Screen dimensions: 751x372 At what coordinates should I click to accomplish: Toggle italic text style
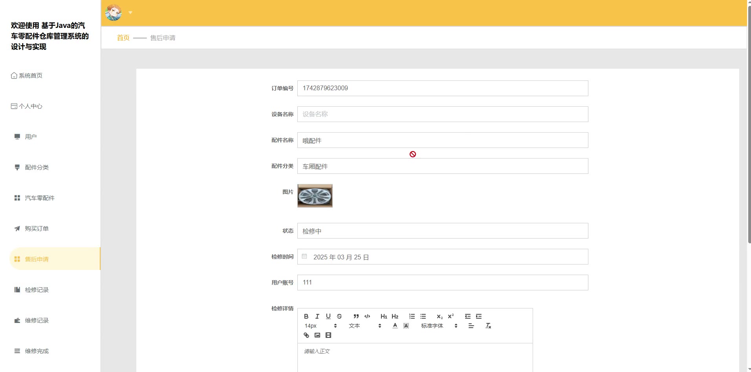[x=317, y=316]
